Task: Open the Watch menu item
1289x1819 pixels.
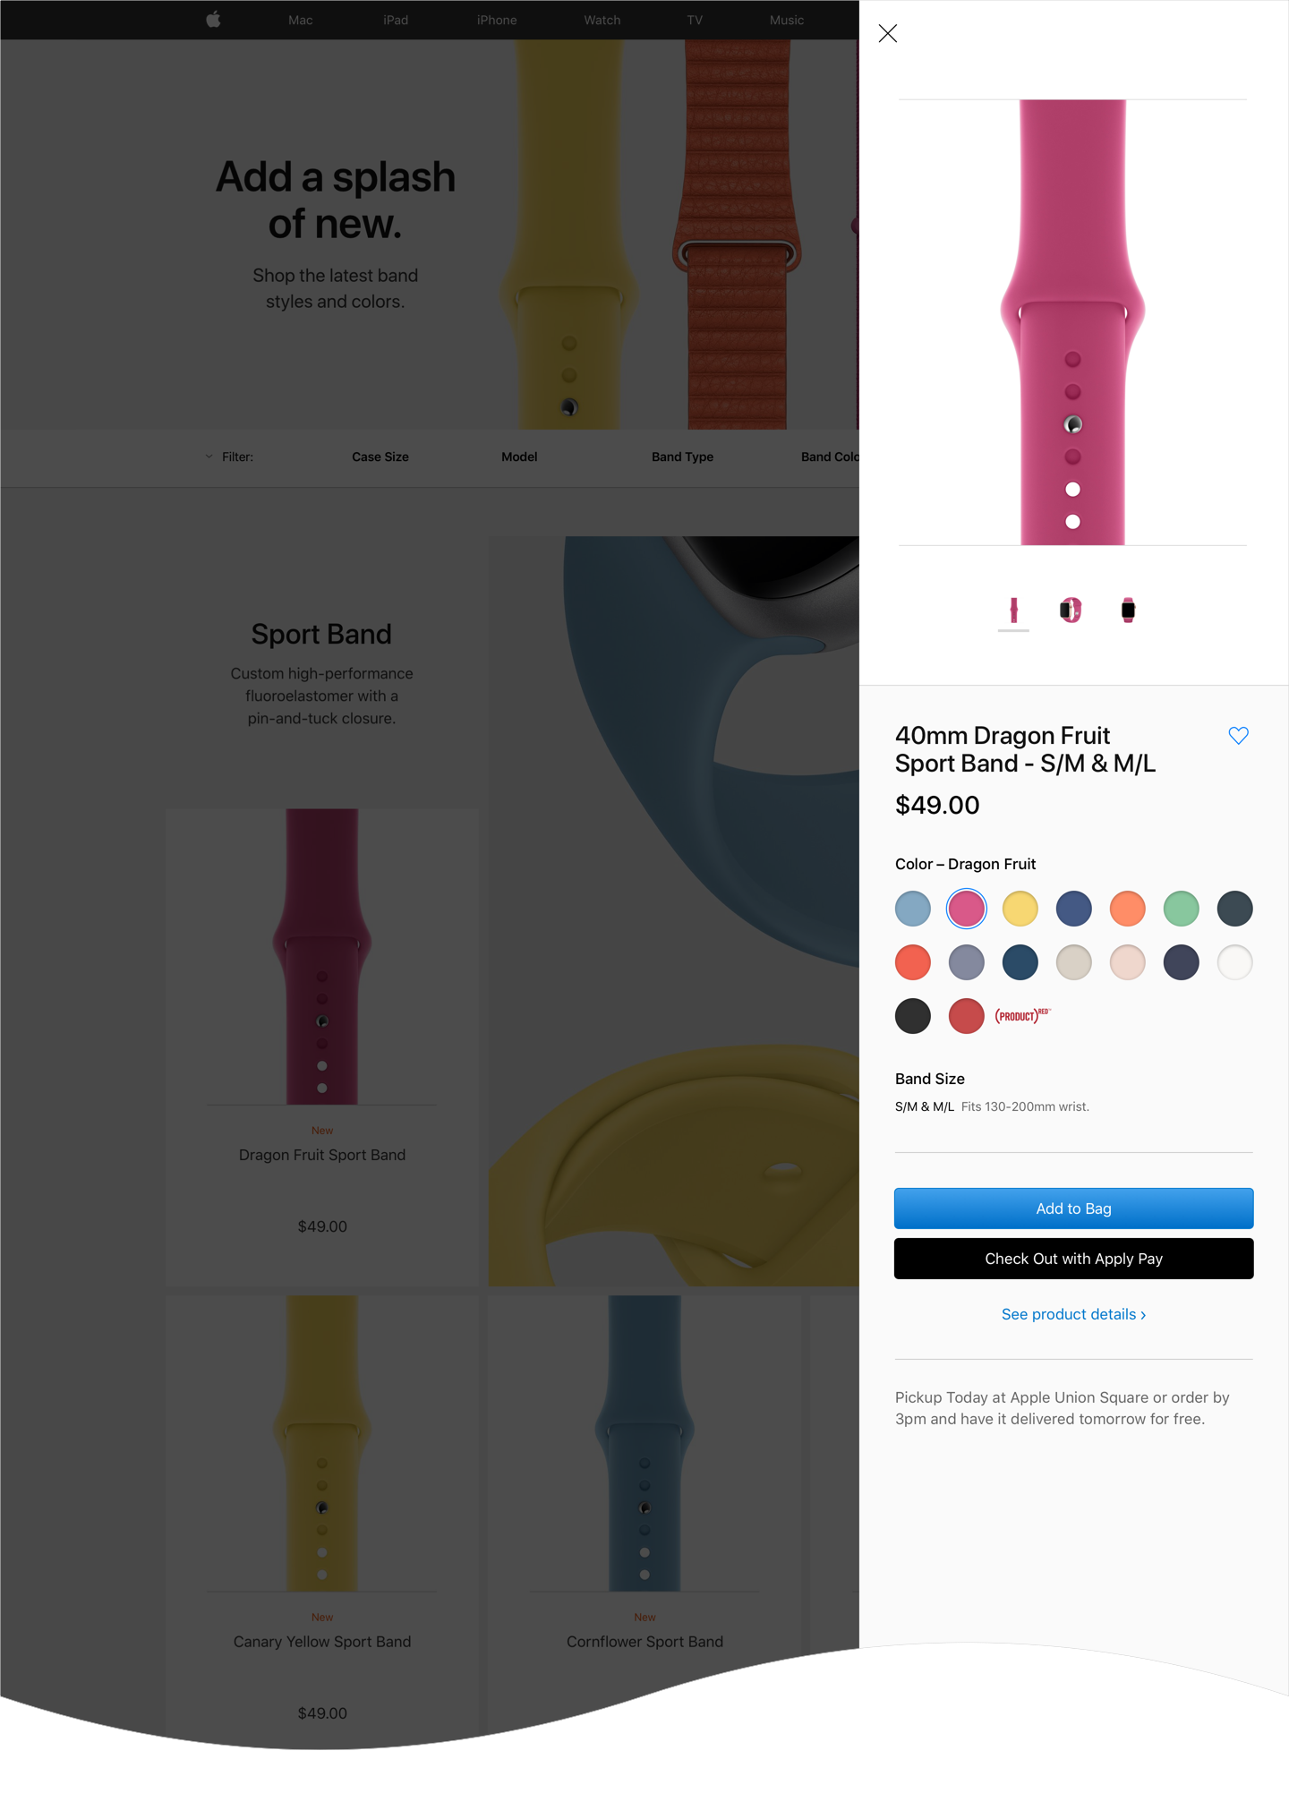Action: (602, 20)
